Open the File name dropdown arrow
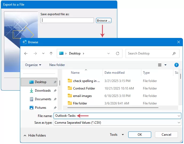 pos(179,116)
